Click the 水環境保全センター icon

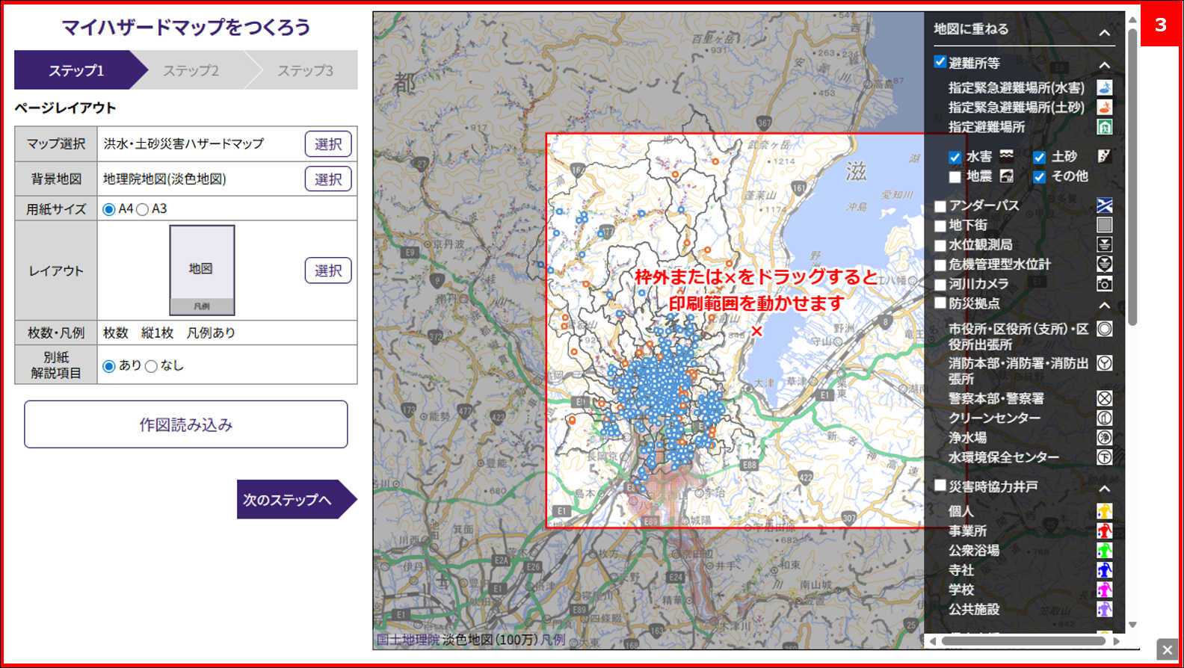(1104, 457)
